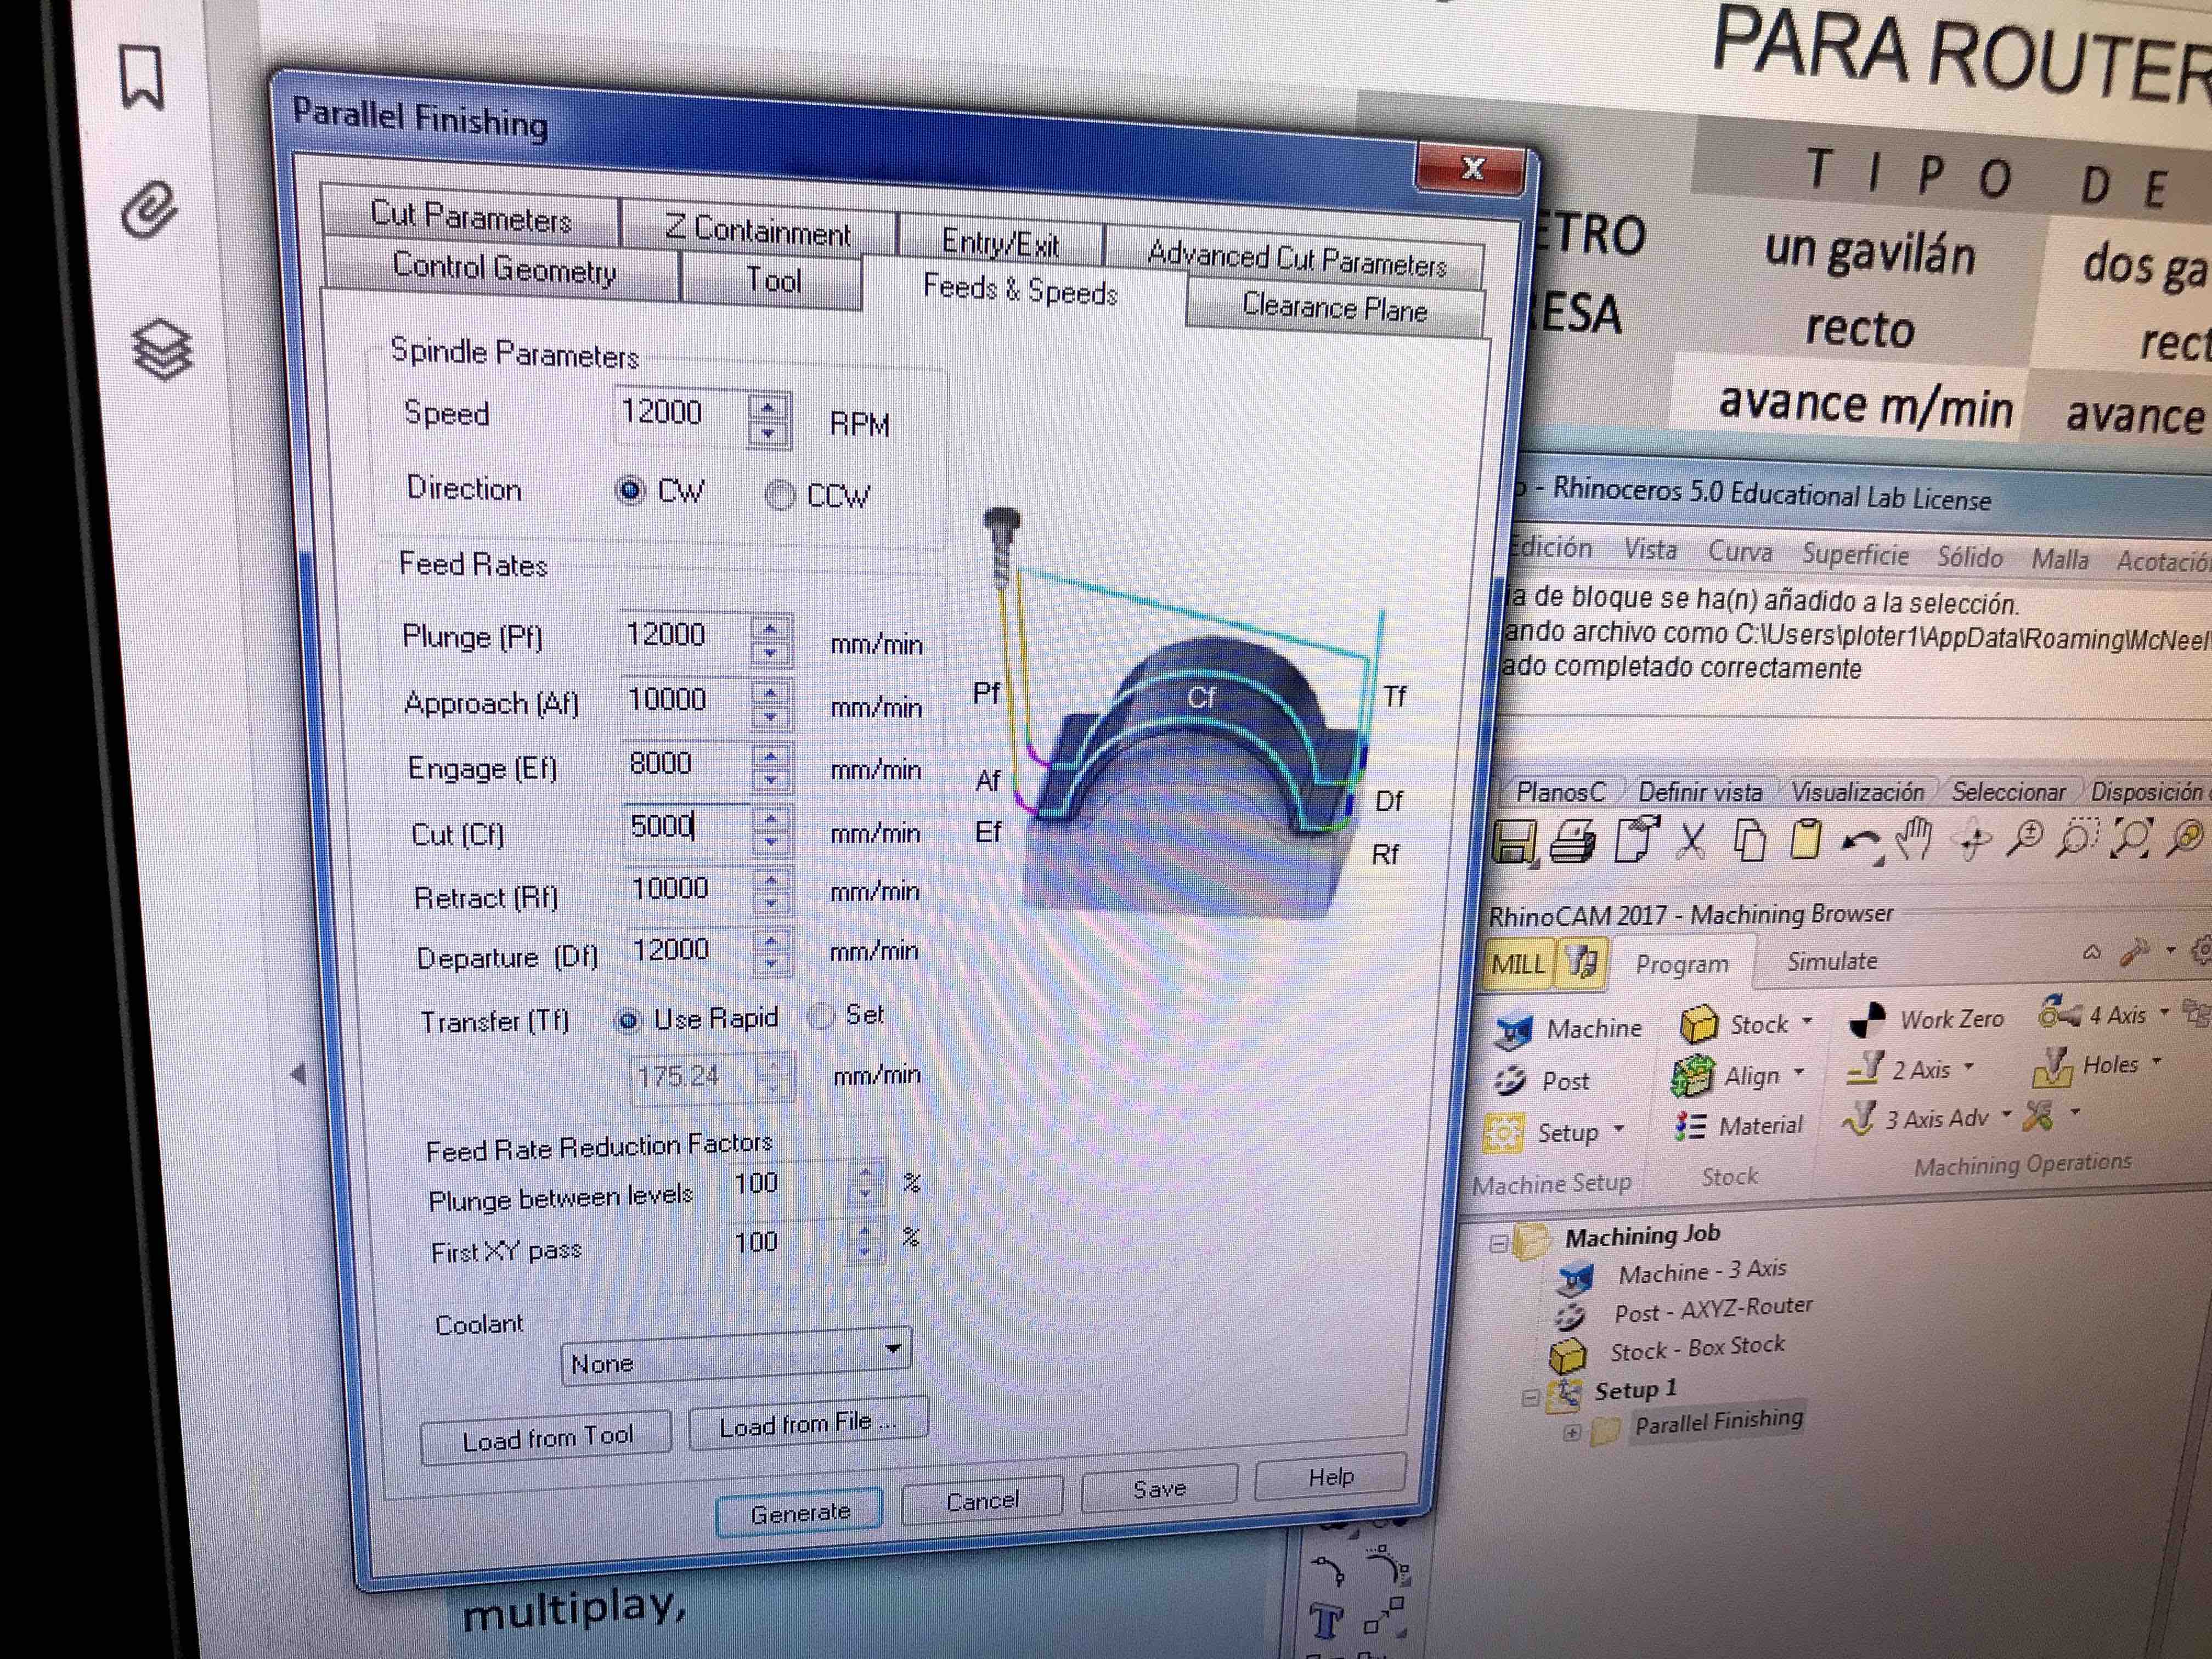Click the Material icon in Stock group

click(x=1691, y=1126)
